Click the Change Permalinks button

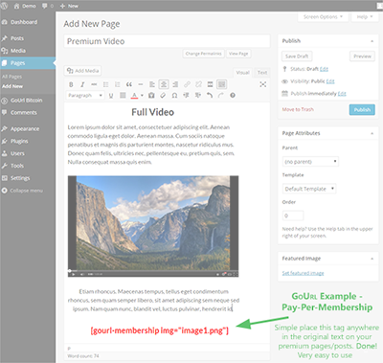point(203,54)
